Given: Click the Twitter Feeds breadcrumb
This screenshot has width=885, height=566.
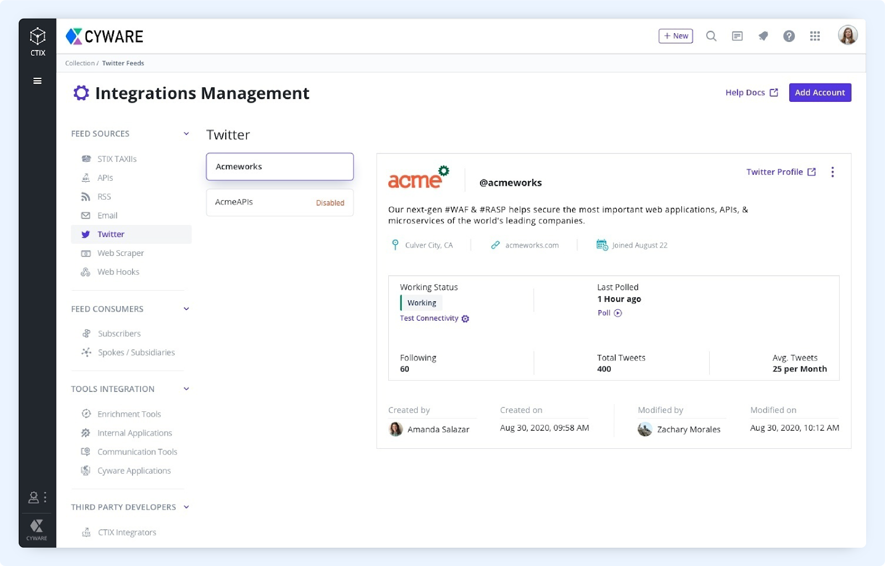Looking at the screenshot, I should [x=123, y=63].
